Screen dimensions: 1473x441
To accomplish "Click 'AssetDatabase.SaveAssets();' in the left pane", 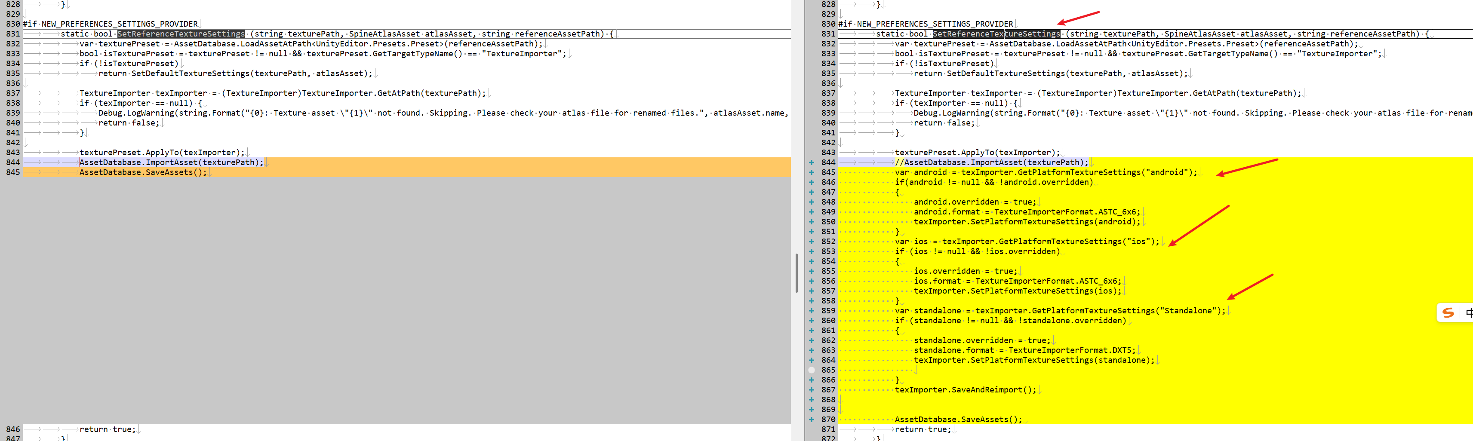I will (x=144, y=172).
